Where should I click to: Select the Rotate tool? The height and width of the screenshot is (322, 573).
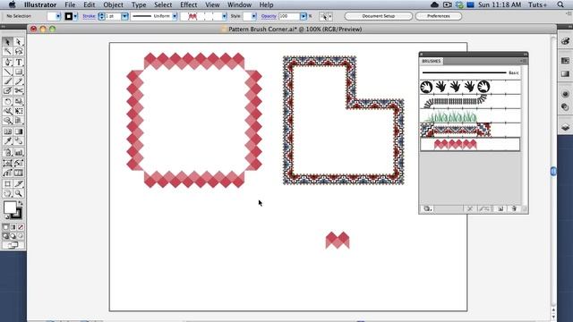point(7,101)
